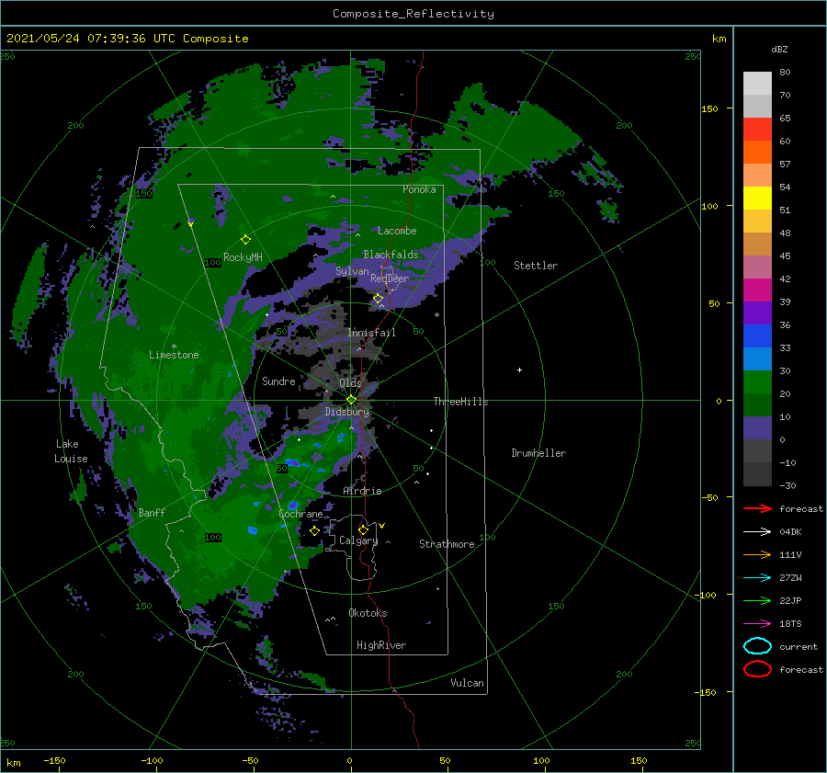
Task: Click the yellow diamond marker below RedDeer
Action: [378, 299]
